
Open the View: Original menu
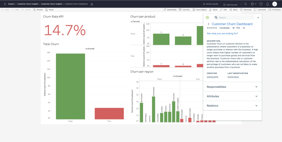pos(200,10)
